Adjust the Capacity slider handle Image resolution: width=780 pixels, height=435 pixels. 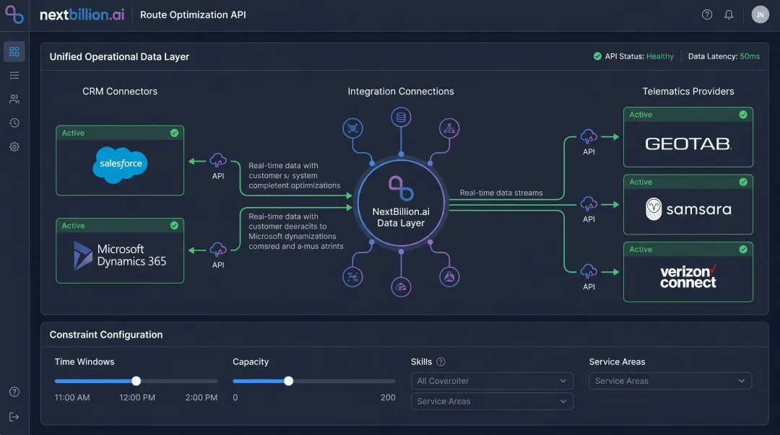click(288, 381)
